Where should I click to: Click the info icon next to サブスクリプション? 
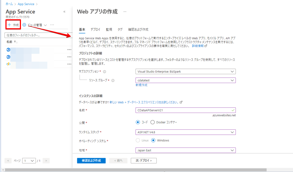104,71
